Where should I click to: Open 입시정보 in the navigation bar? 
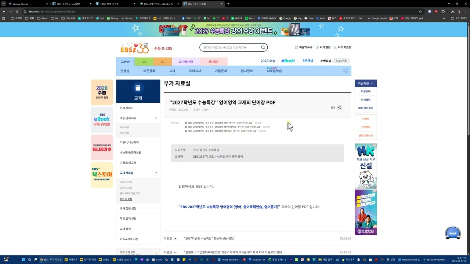pyautogui.click(x=247, y=71)
